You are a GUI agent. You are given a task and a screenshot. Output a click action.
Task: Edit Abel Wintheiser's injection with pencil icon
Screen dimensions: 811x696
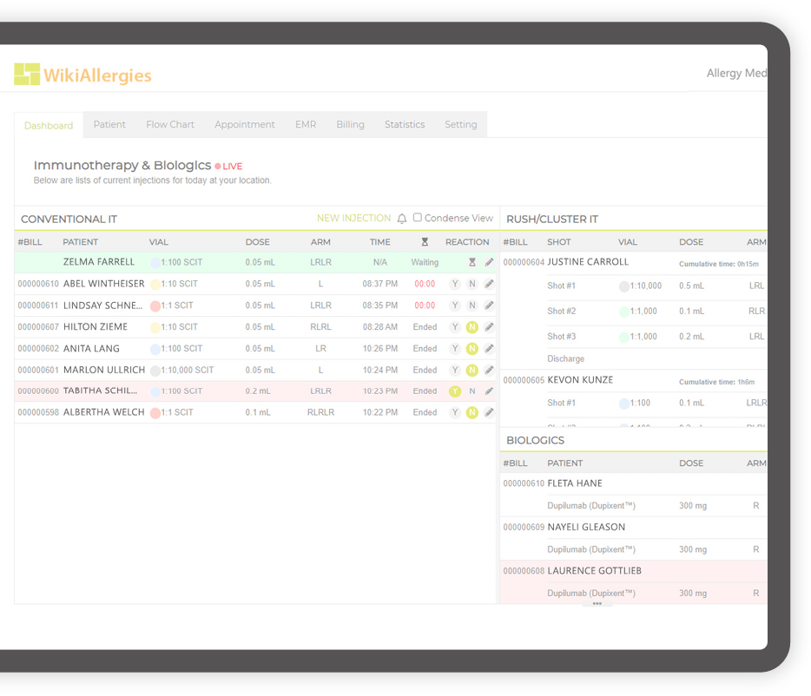489,284
